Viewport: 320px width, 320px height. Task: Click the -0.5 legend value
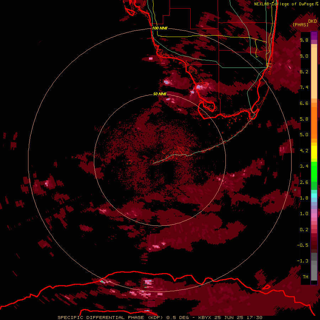[303, 245]
